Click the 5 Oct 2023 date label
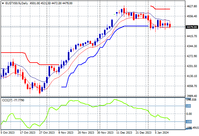 click(x=7, y=132)
